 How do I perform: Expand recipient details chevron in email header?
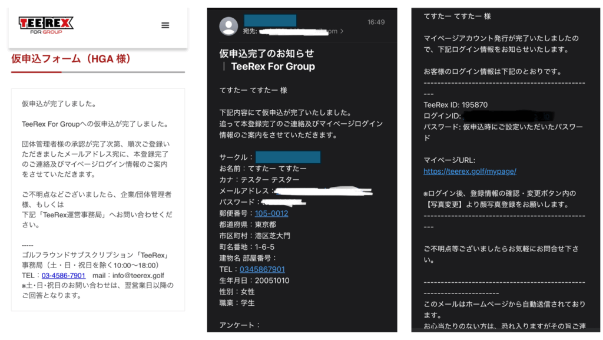click(x=342, y=31)
